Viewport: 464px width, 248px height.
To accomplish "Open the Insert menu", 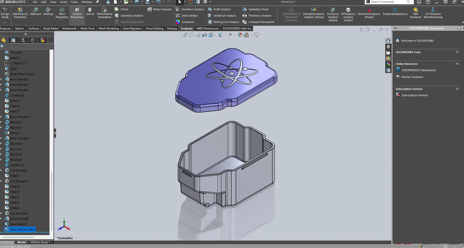I will [x=64, y=2].
